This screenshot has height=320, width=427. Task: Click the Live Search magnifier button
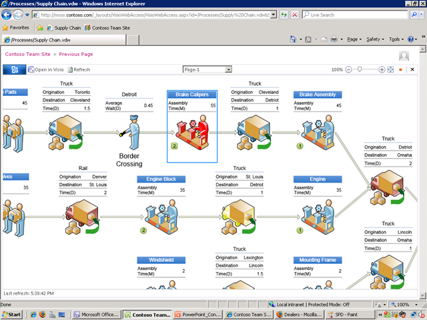pos(414,15)
